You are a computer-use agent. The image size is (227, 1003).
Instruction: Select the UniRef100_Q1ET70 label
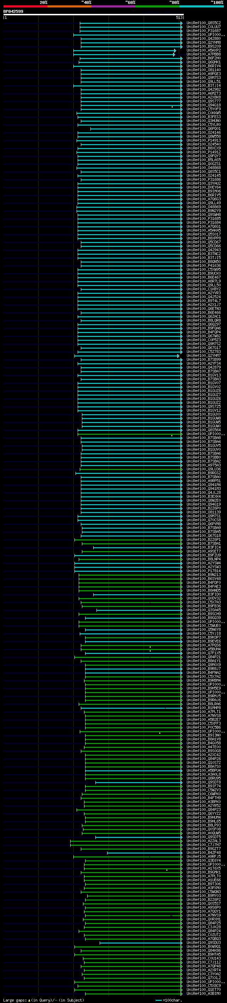(x=203, y=989)
